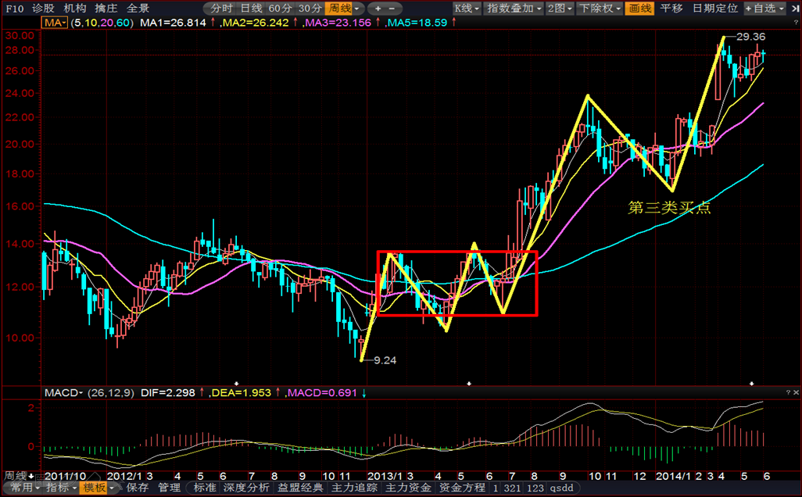Image resolution: width=802 pixels, height=497 pixels.
Task: Select the 周线 weekly period
Action: point(339,8)
